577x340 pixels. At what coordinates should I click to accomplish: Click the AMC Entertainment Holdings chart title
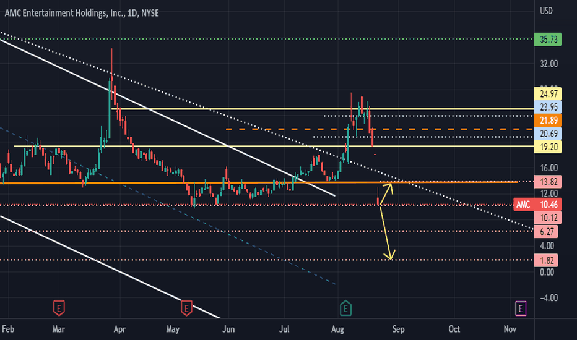coord(82,13)
